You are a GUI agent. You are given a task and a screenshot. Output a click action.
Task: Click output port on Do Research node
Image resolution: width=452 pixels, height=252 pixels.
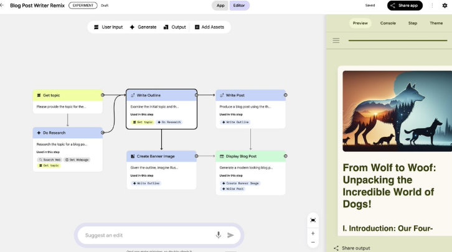[x=103, y=133]
